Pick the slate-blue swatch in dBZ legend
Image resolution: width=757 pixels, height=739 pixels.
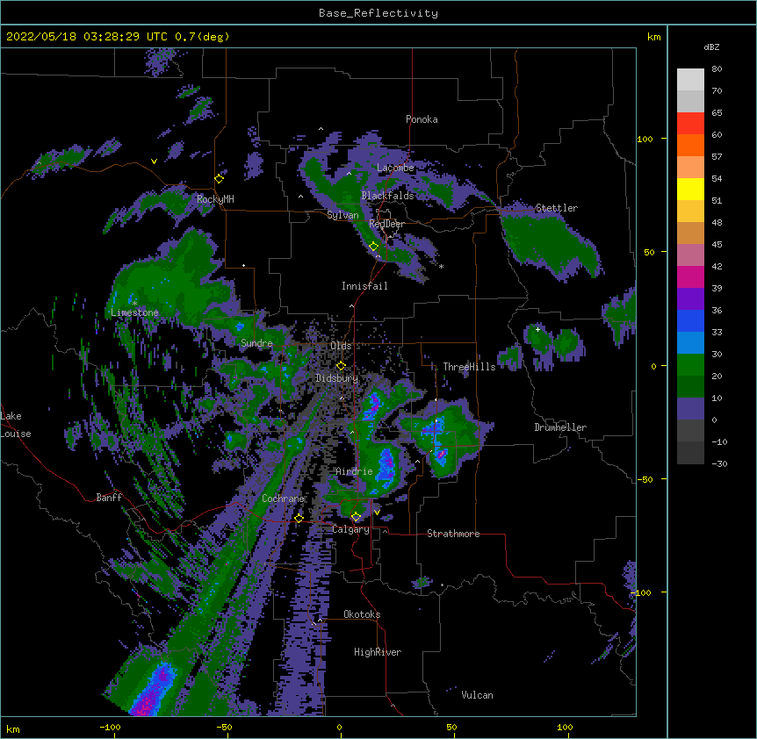coord(690,409)
